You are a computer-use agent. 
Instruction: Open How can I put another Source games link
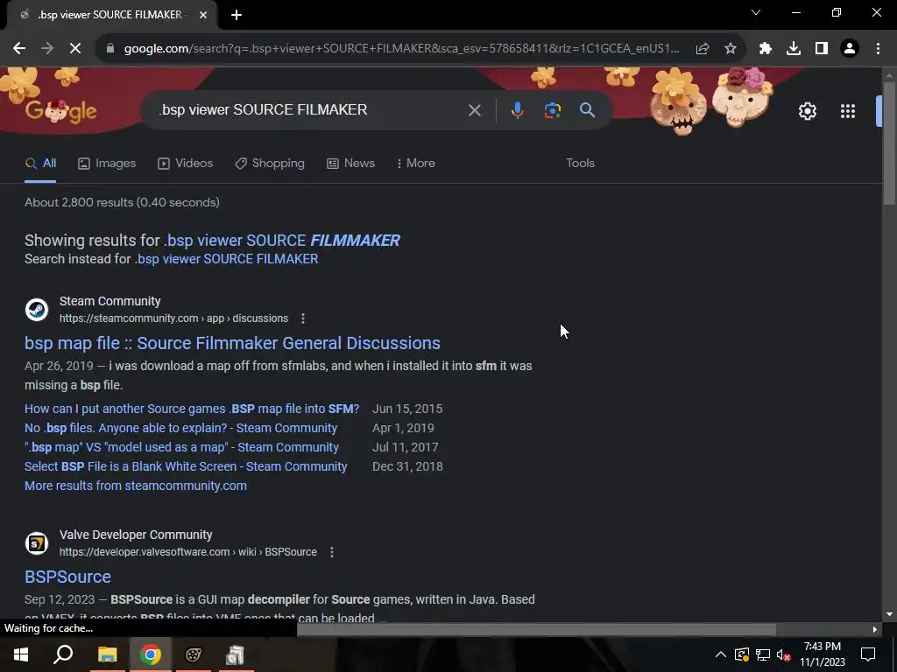(192, 409)
